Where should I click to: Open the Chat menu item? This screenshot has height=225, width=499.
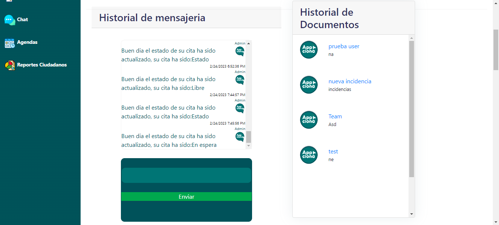[22, 20]
